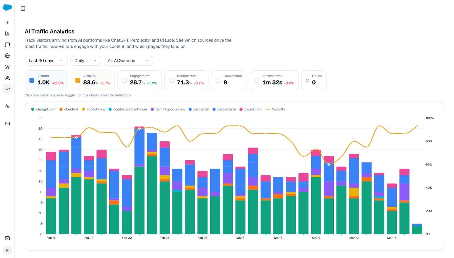This screenshot has width=454, height=258.
Task: Select the trending-line analytics icon
Action: (7, 89)
